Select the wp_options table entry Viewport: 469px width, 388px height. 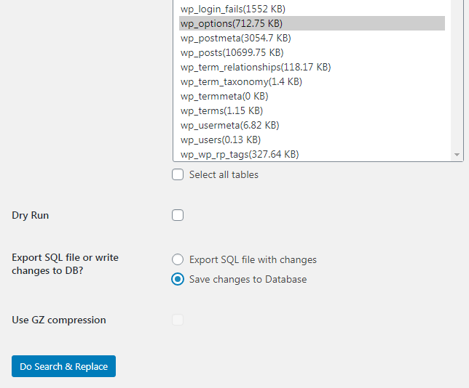click(312, 23)
